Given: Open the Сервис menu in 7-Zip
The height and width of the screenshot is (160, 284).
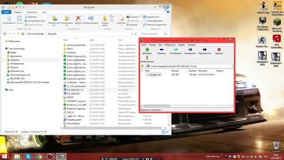Looking at the screenshot, I should click(181, 44).
